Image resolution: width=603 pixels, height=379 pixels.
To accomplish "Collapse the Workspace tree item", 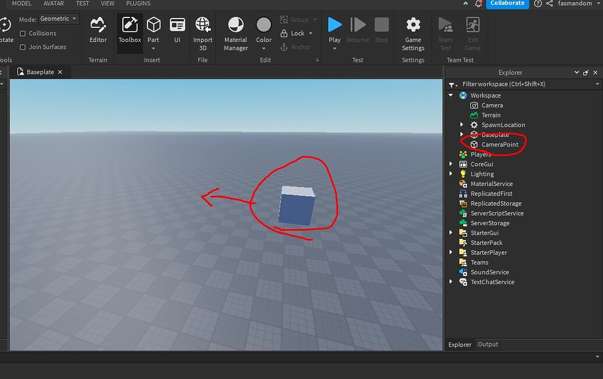I will pos(450,95).
